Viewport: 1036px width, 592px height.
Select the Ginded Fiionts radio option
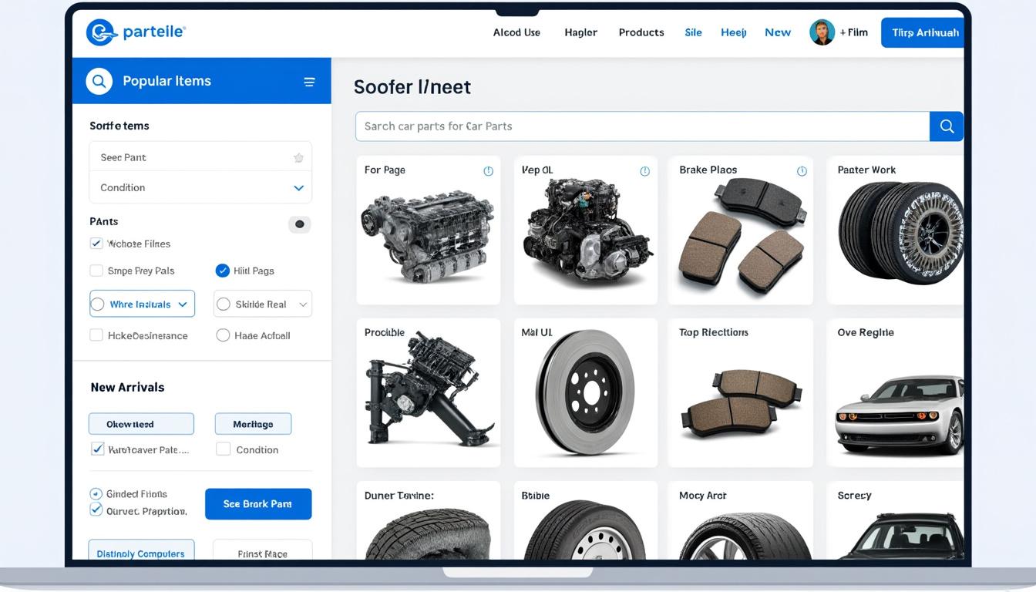pos(96,494)
